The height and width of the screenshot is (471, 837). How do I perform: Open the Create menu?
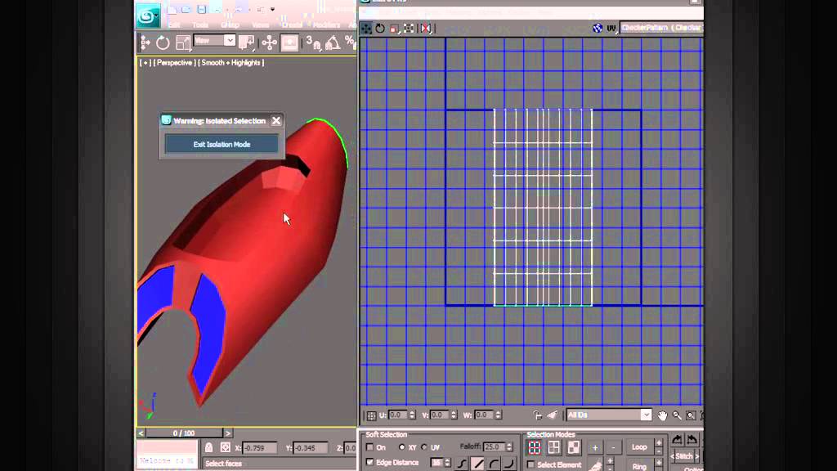click(292, 25)
